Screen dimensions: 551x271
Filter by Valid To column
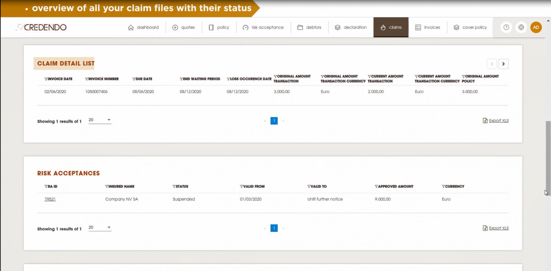(x=309, y=186)
